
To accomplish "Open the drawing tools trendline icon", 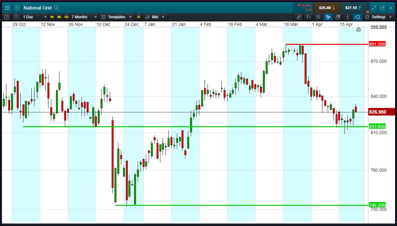I will tap(299, 17).
